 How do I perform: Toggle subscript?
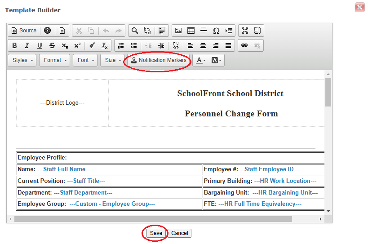[65, 45]
